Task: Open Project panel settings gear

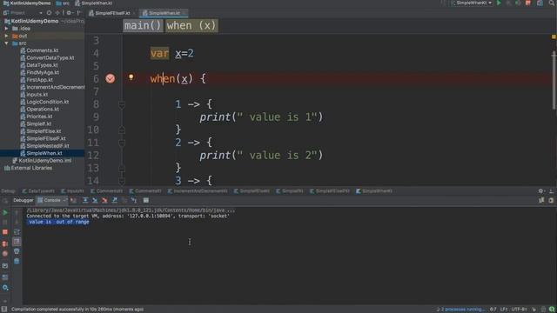Action: coord(69,13)
